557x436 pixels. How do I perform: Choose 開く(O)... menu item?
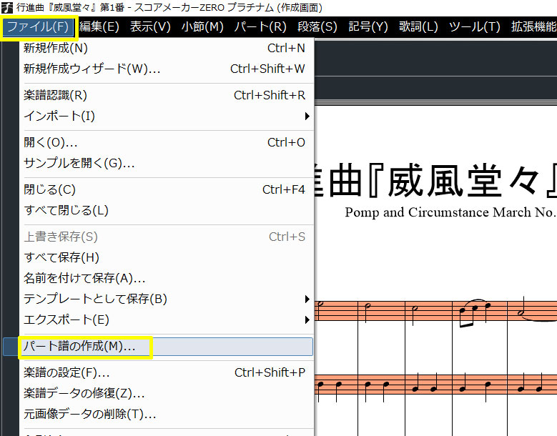point(167,142)
